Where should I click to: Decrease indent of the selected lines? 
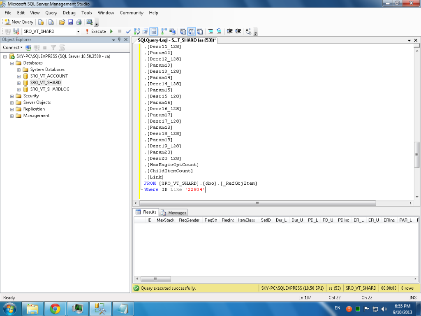tap(229, 31)
